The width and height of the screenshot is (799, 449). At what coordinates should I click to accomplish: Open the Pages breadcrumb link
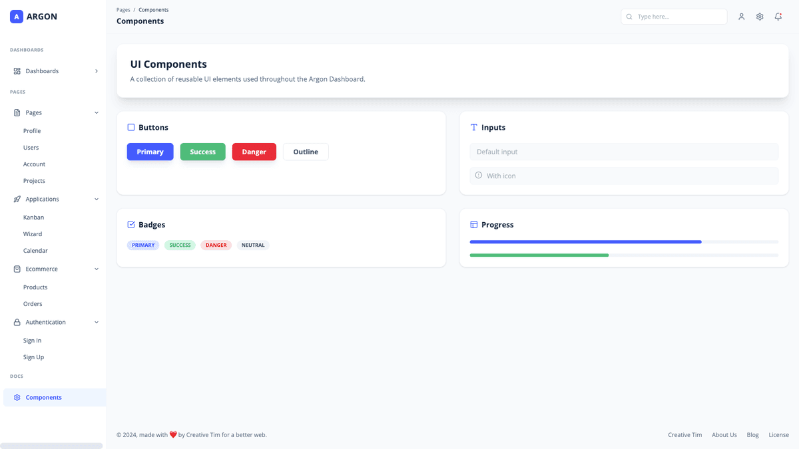click(x=123, y=9)
